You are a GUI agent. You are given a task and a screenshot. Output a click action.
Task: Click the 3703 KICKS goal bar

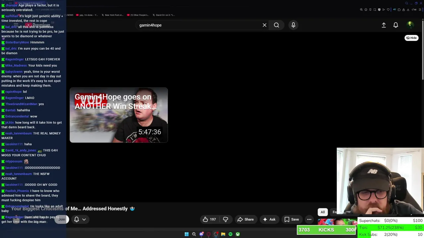pyautogui.click(x=326, y=230)
